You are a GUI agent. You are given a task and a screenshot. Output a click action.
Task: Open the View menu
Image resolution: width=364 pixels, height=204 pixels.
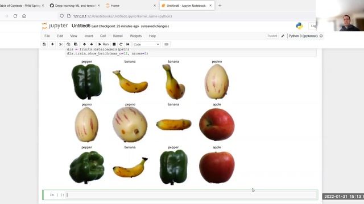73,36
